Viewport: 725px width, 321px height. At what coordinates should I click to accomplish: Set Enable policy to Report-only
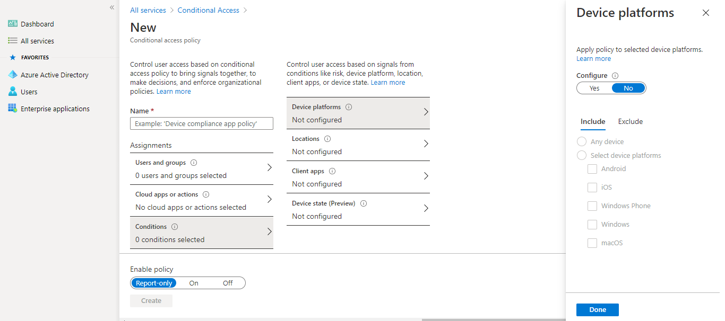[154, 283]
